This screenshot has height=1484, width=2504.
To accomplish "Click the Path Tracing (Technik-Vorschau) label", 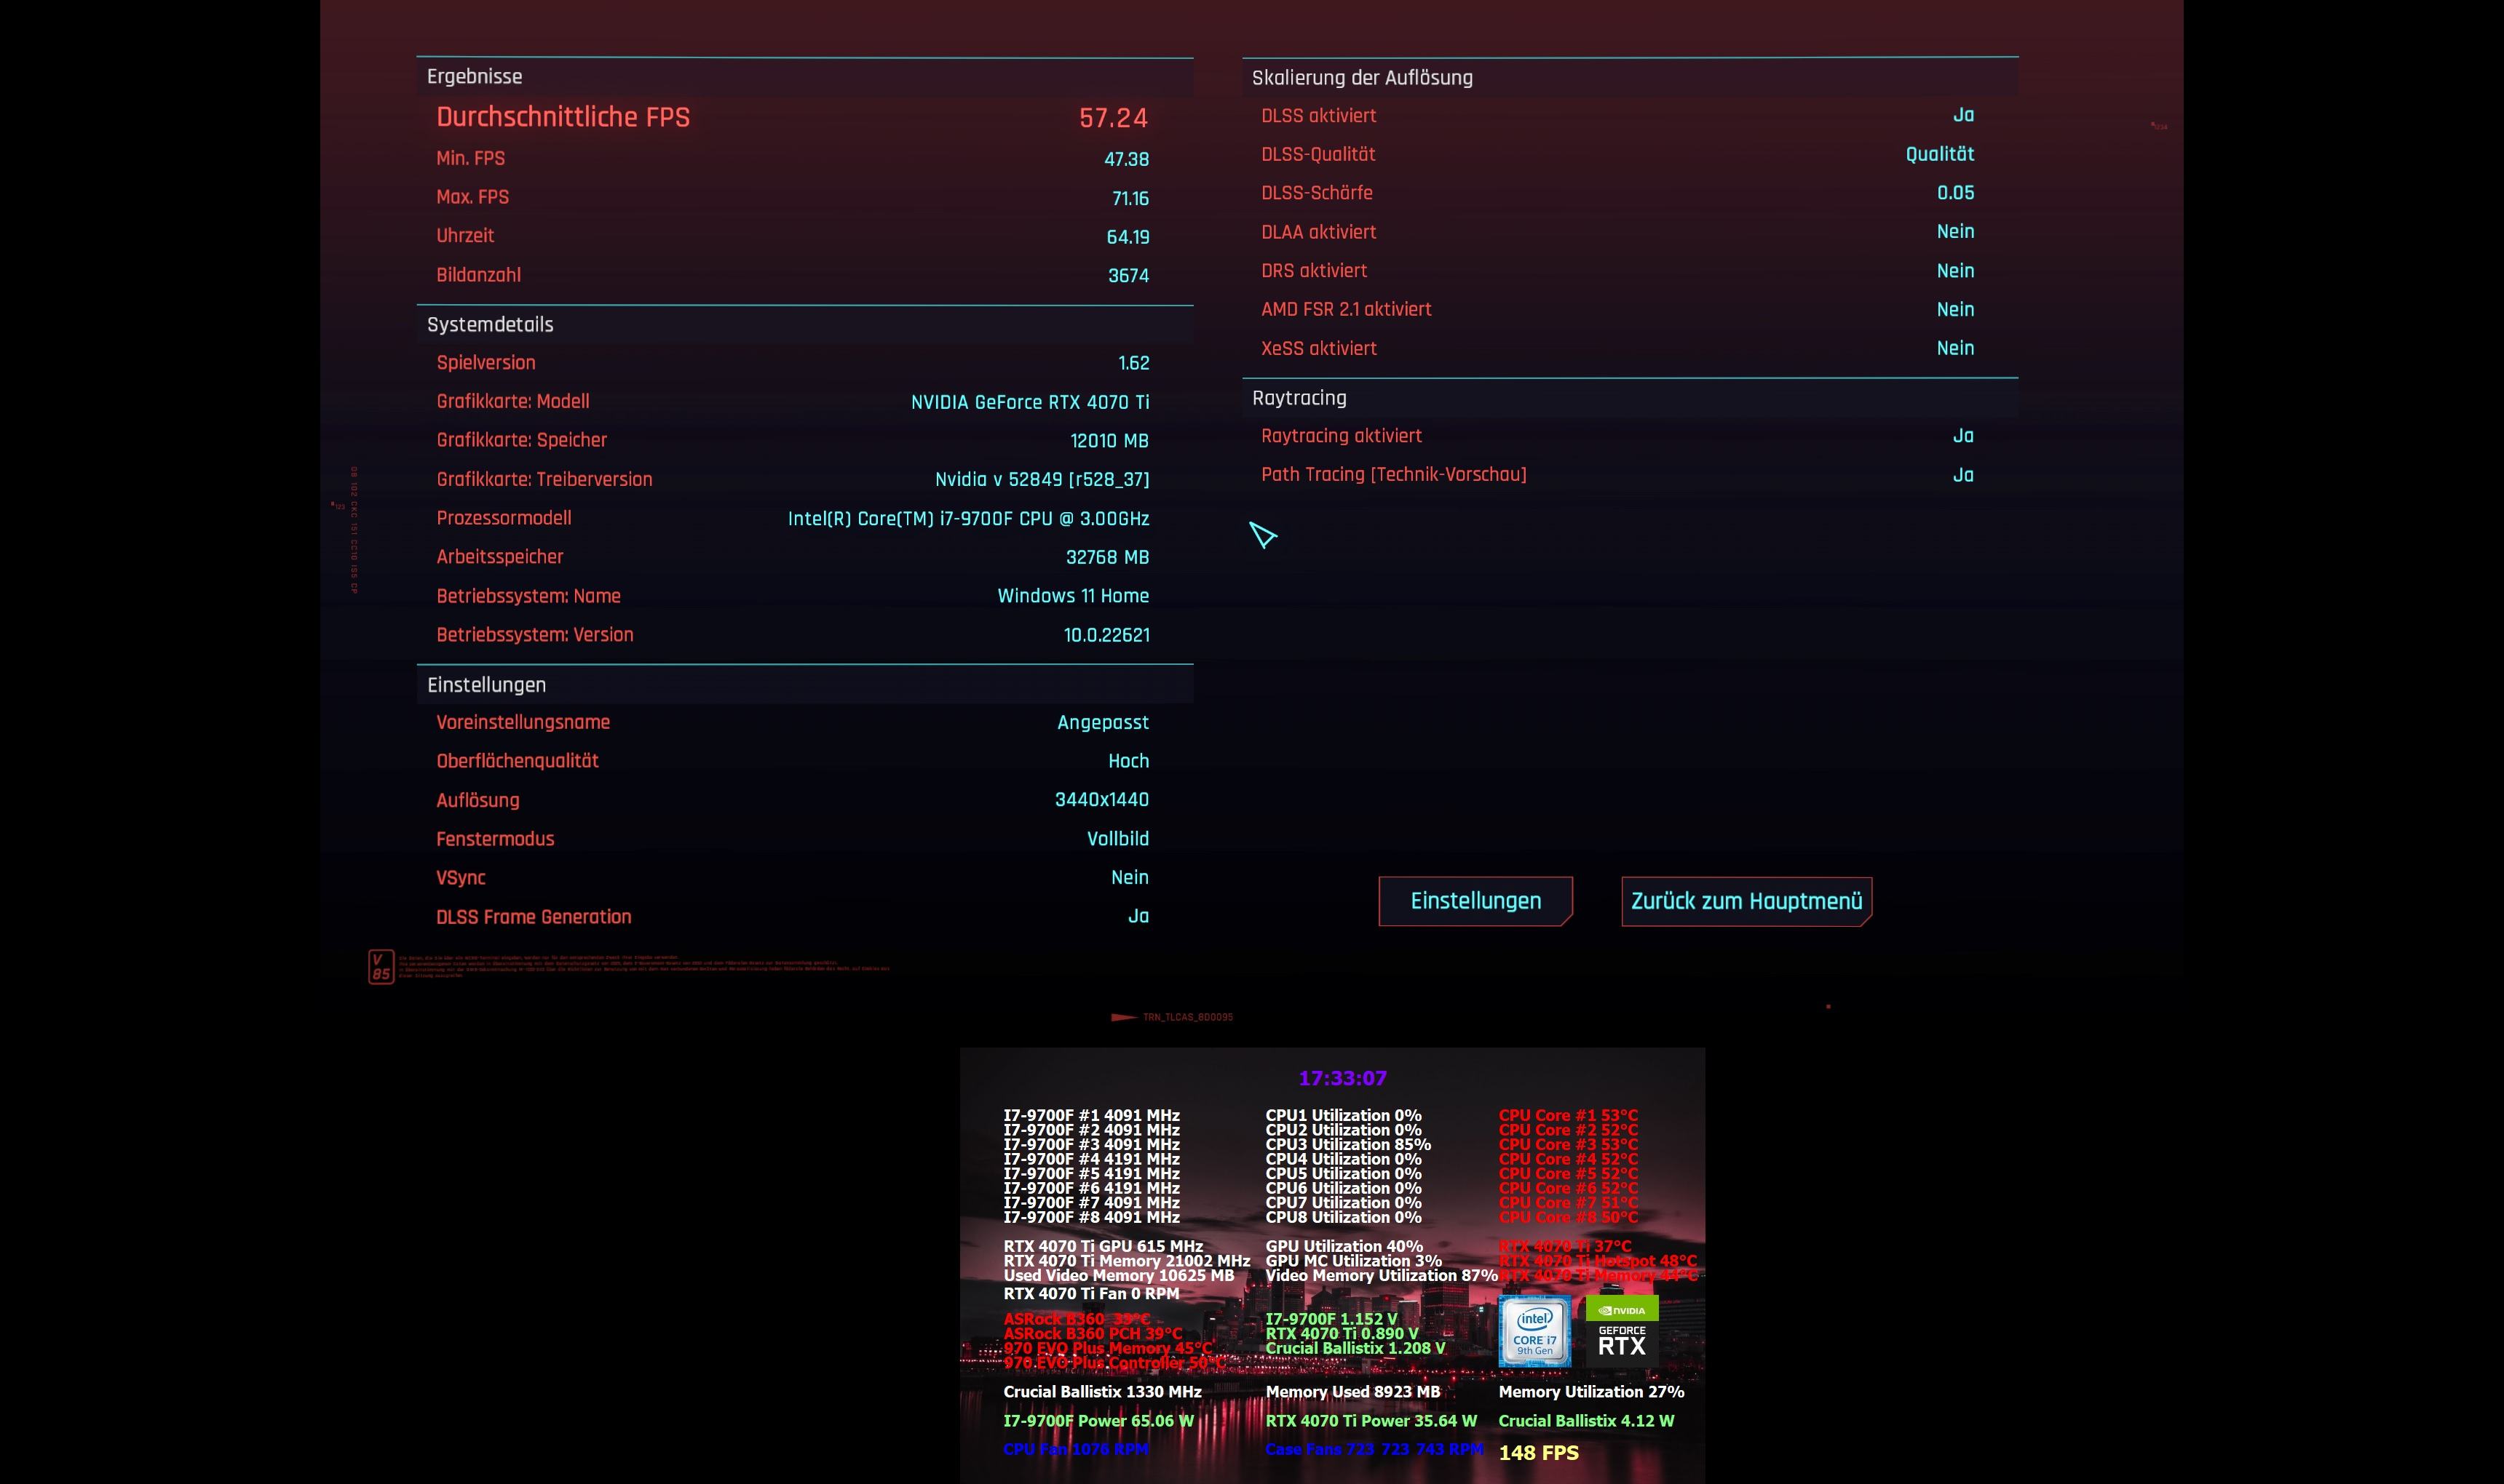I will click(1393, 475).
